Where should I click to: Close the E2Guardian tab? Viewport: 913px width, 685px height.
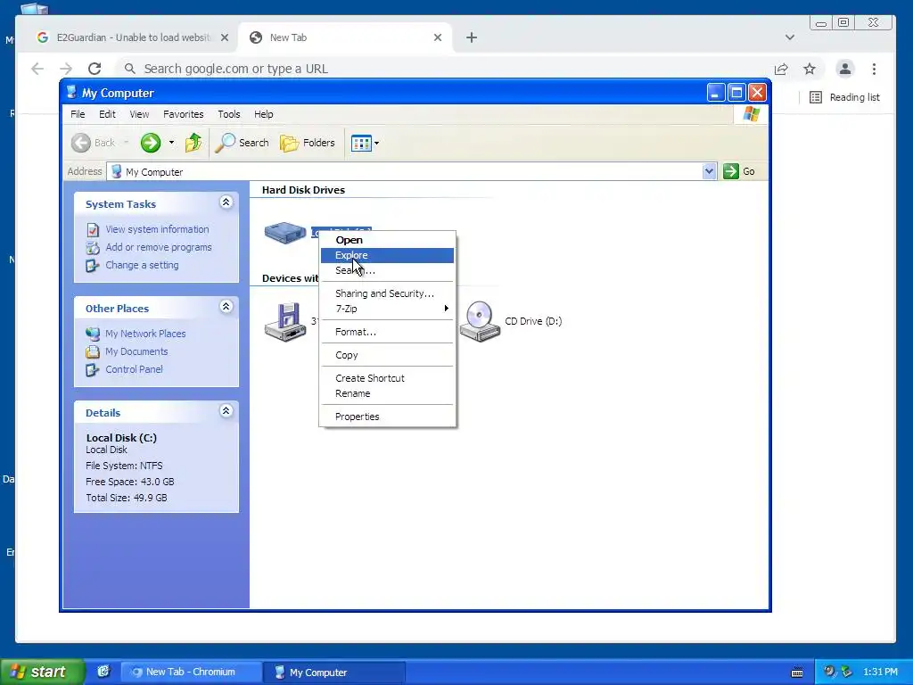(x=225, y=37)
